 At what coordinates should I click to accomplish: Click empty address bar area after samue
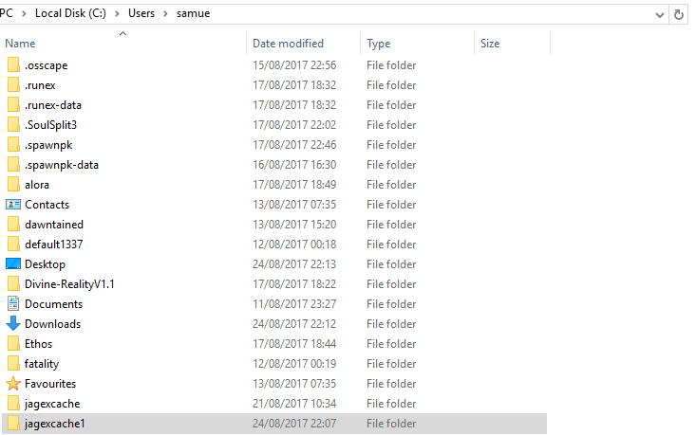pos(430,14)
